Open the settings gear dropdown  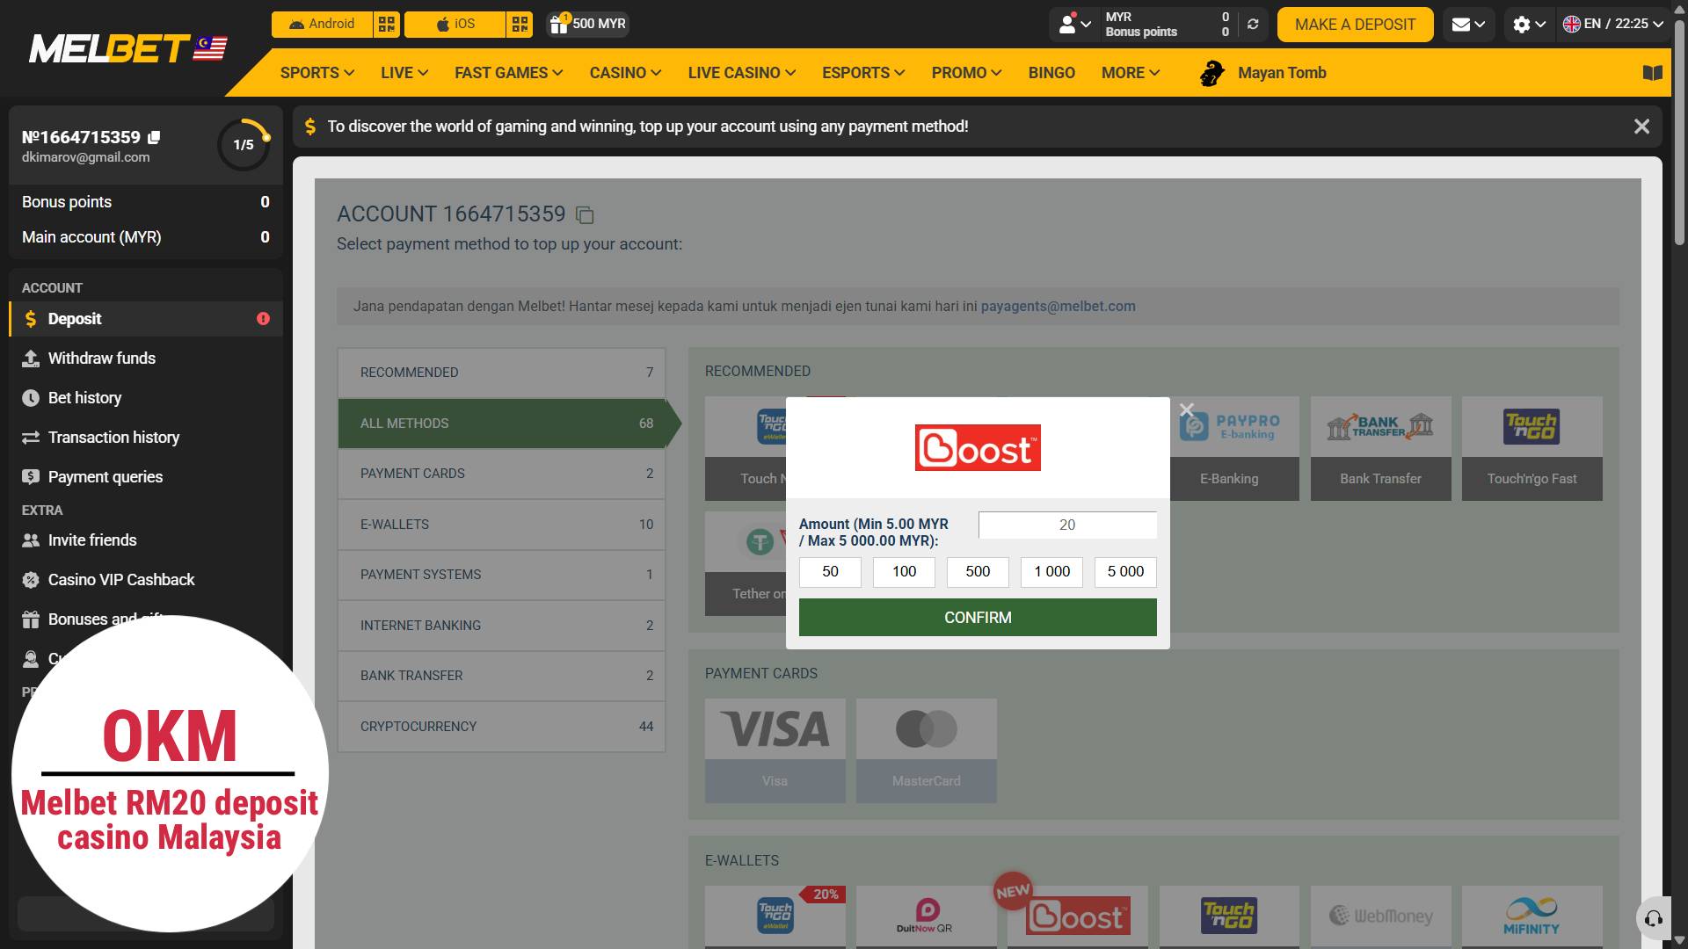point(1529,25)
